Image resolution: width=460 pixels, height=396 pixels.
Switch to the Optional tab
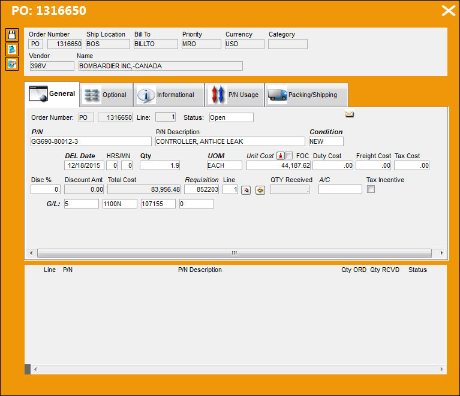[x=106, y=95]
